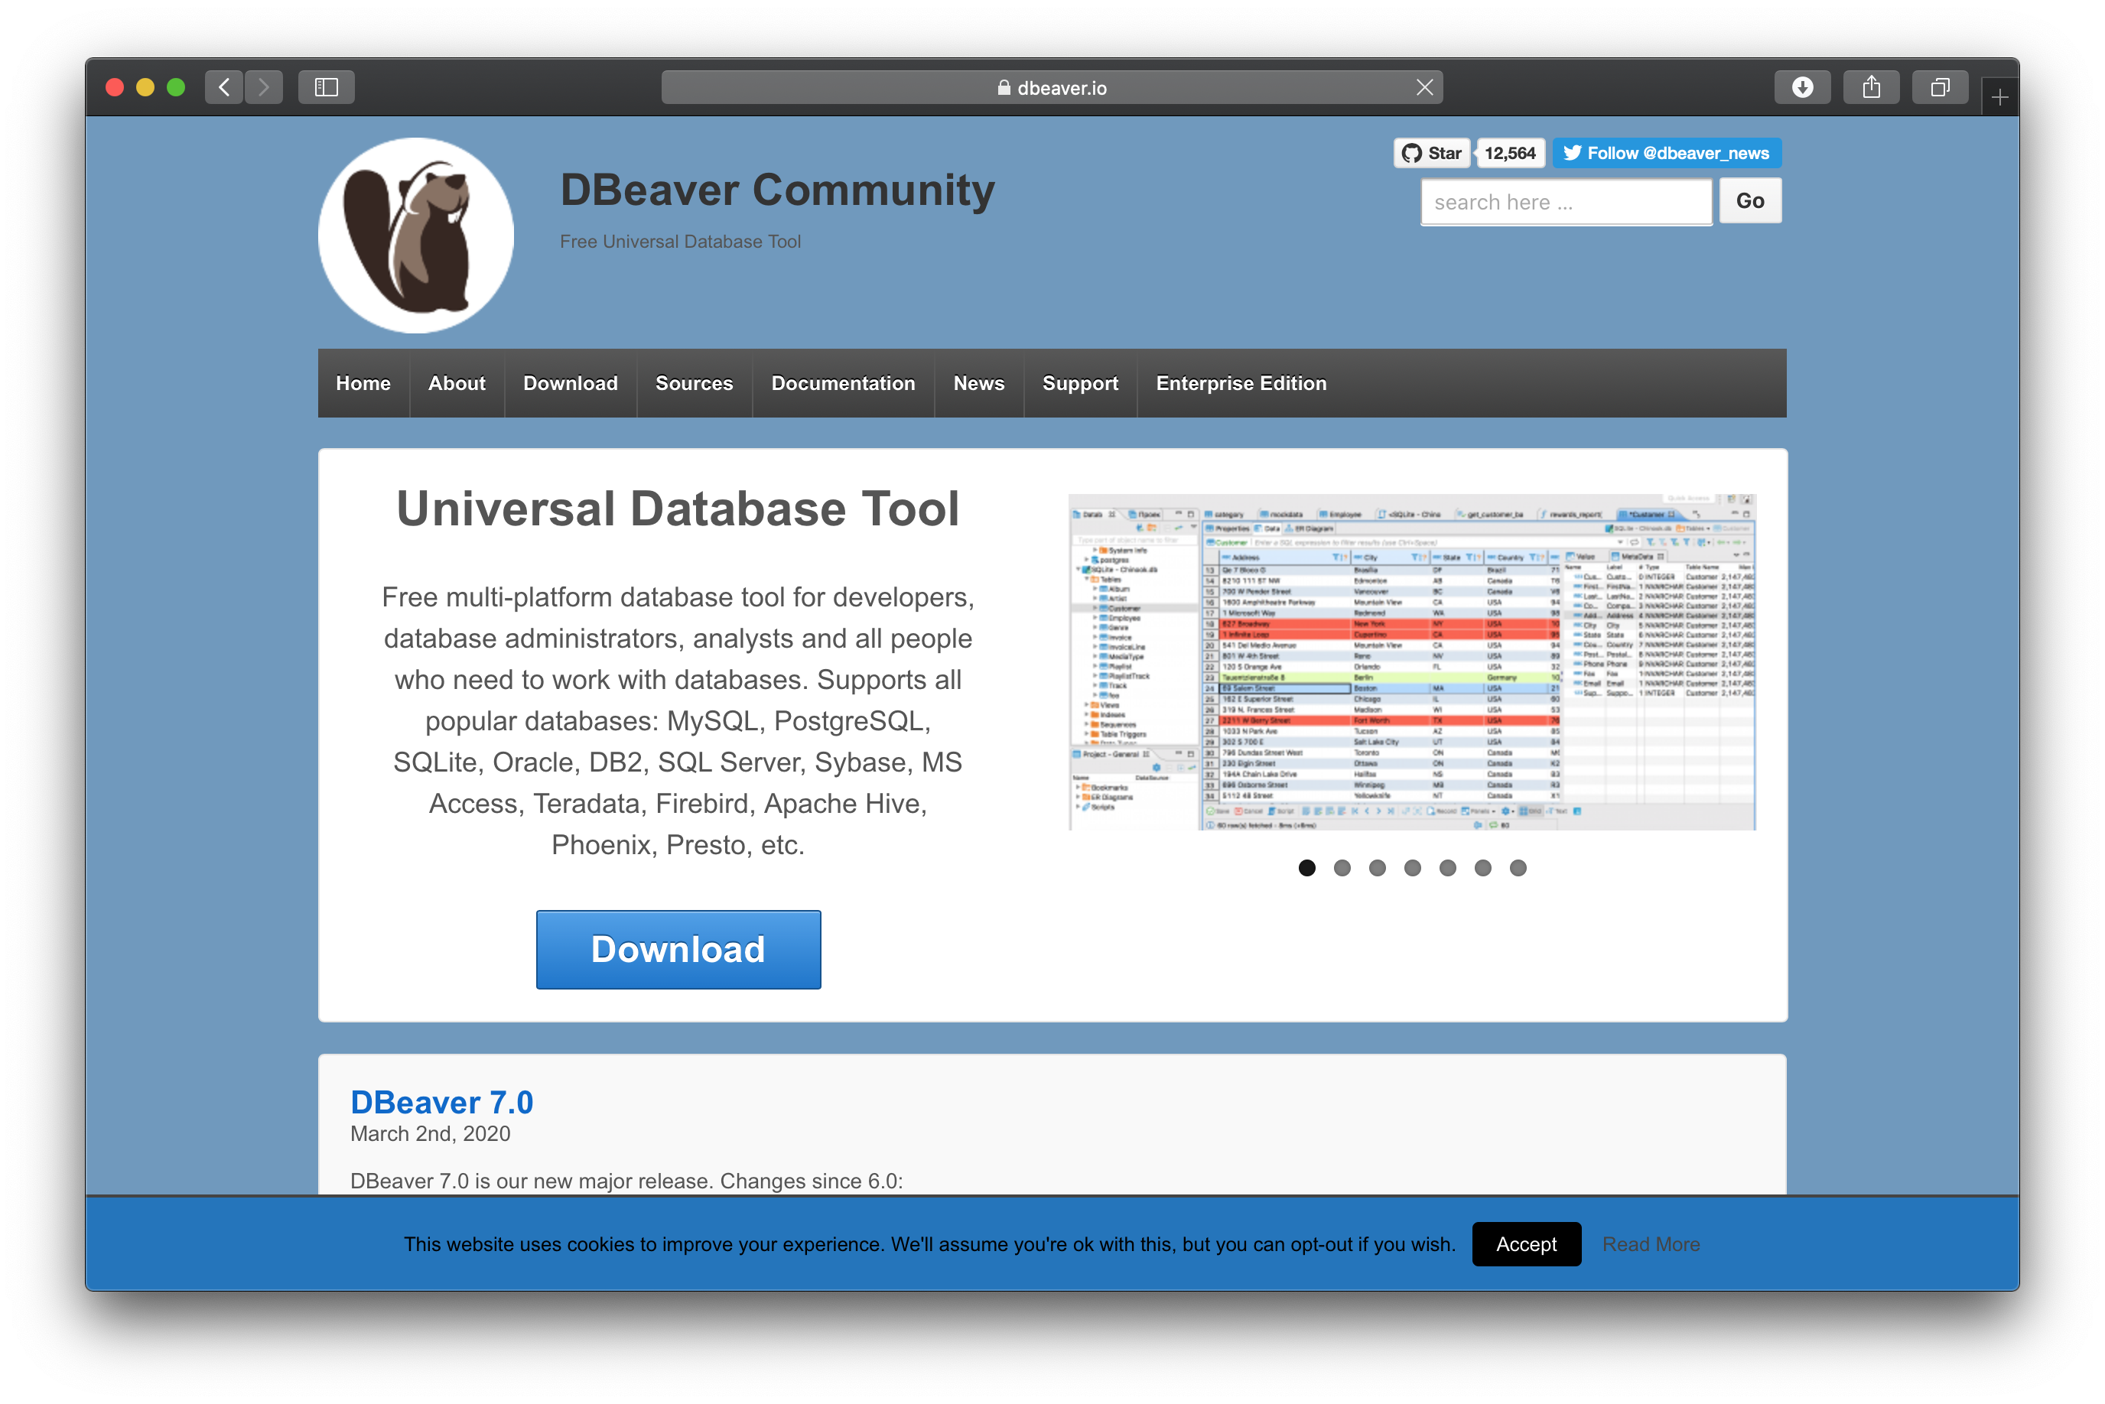The width and height of the screenshot is (2105, 1404).
Task: Accept the cookies notice
Action: click(1526, 1243)
